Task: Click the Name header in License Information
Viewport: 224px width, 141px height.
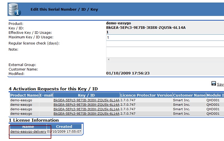Action: coord(28,127)
